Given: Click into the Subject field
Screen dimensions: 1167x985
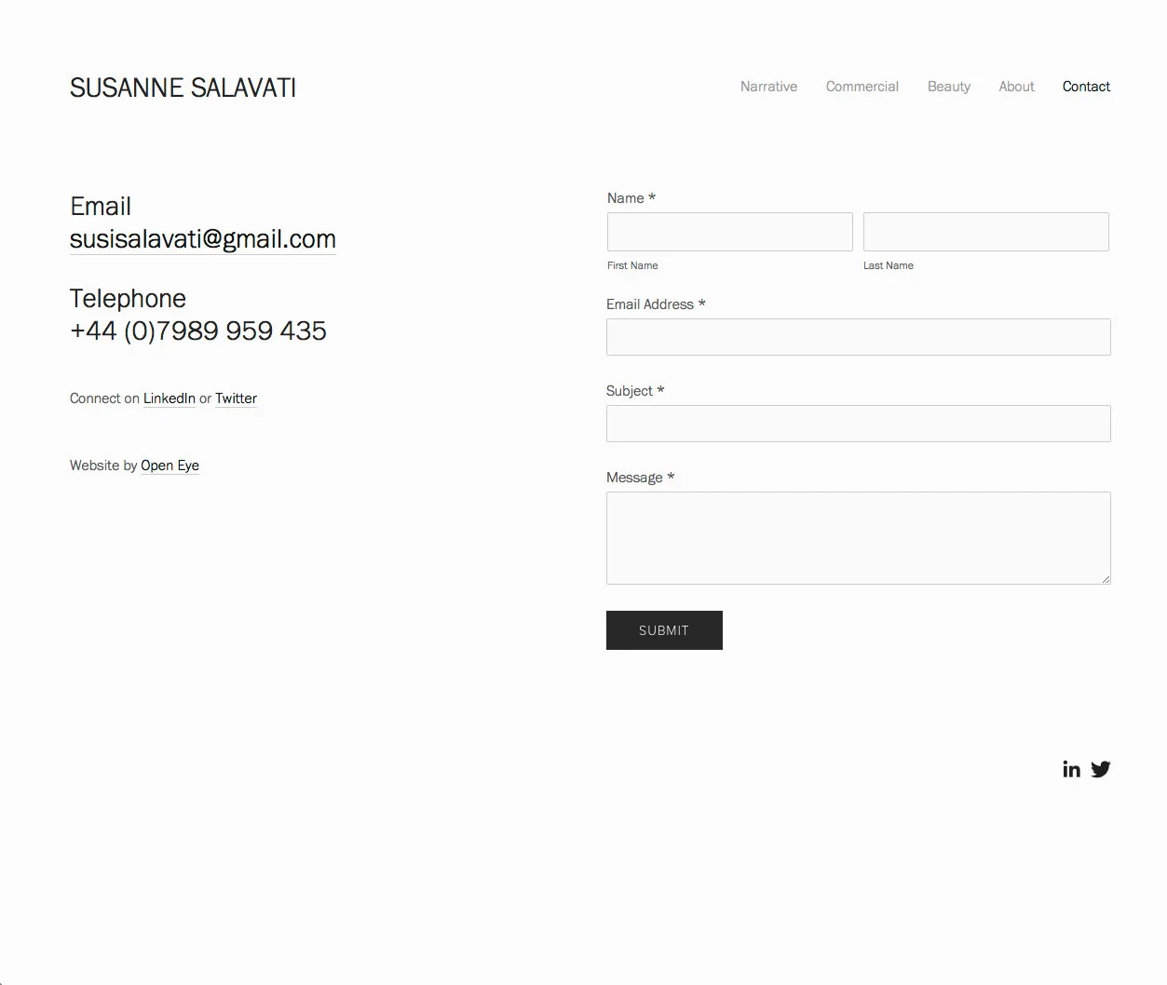Looking at the screenshot, I should 858,424.
